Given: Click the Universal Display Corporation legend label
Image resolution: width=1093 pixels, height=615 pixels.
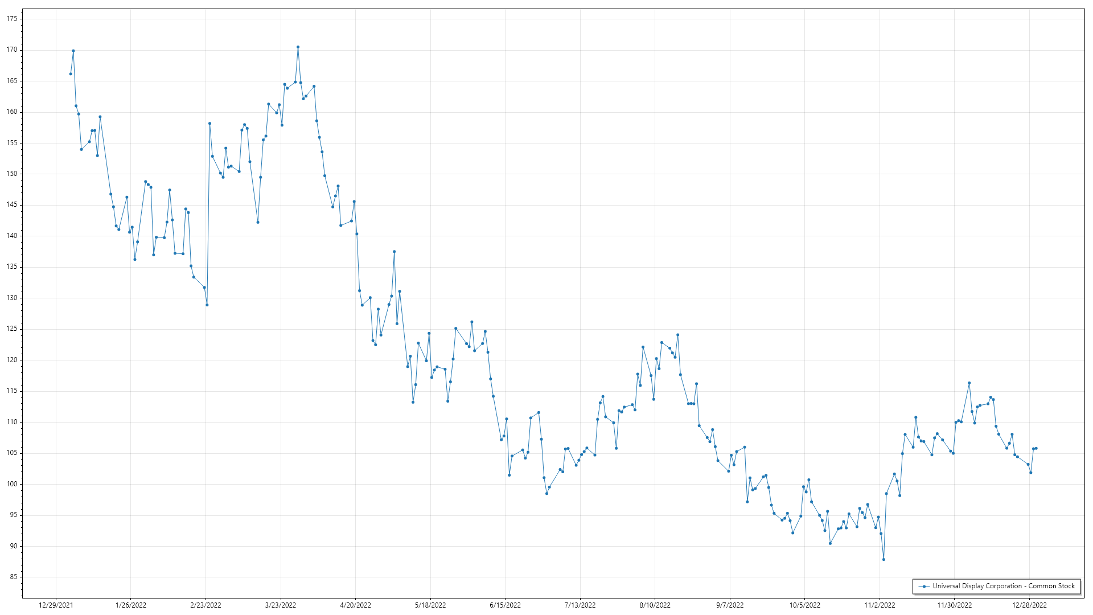Looking at the screenshot, I should tap(1003, 586).
